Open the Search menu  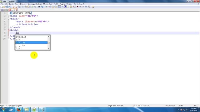coord(11,4)
